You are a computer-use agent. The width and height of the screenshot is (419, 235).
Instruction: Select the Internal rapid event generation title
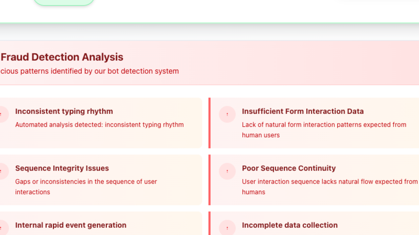pyautogui.click(x=71, y=225)
